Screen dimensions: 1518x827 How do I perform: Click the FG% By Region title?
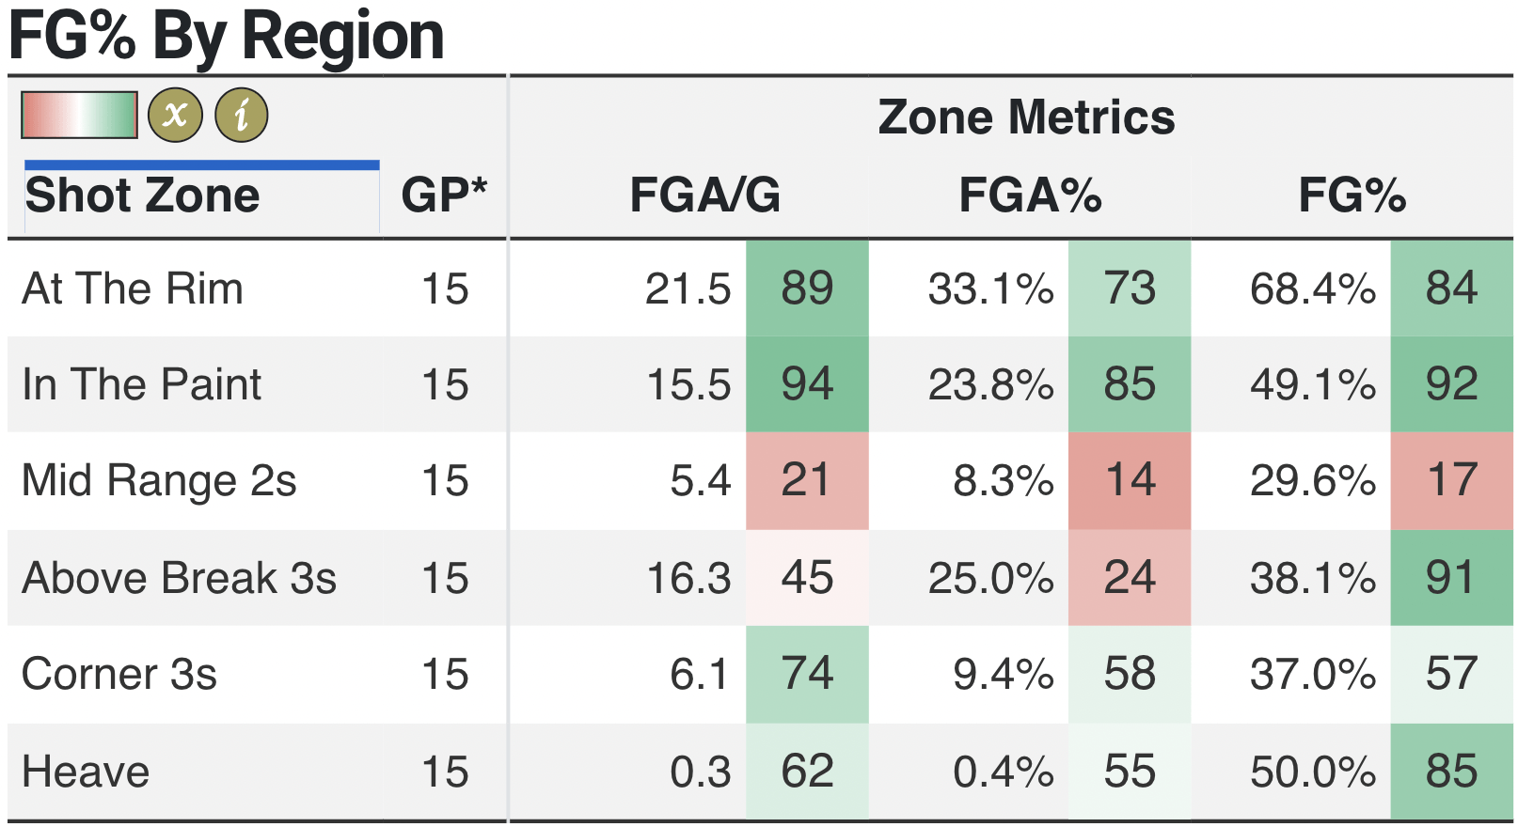point(227,36)
